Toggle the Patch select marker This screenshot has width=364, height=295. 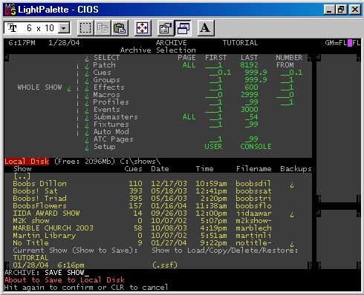(x=87, y=66)
